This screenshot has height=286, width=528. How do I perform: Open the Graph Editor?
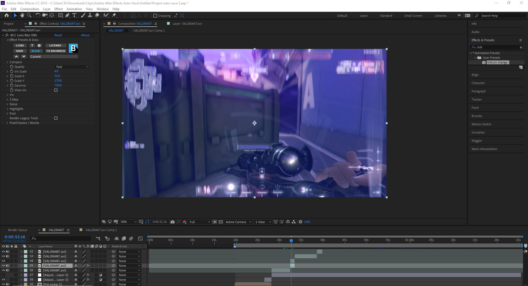(140, 238)
